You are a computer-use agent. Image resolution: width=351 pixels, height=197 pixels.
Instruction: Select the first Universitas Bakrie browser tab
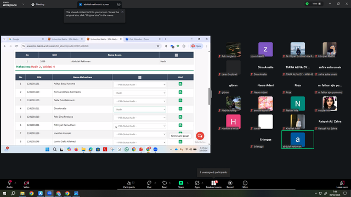(x=65, y=39)
